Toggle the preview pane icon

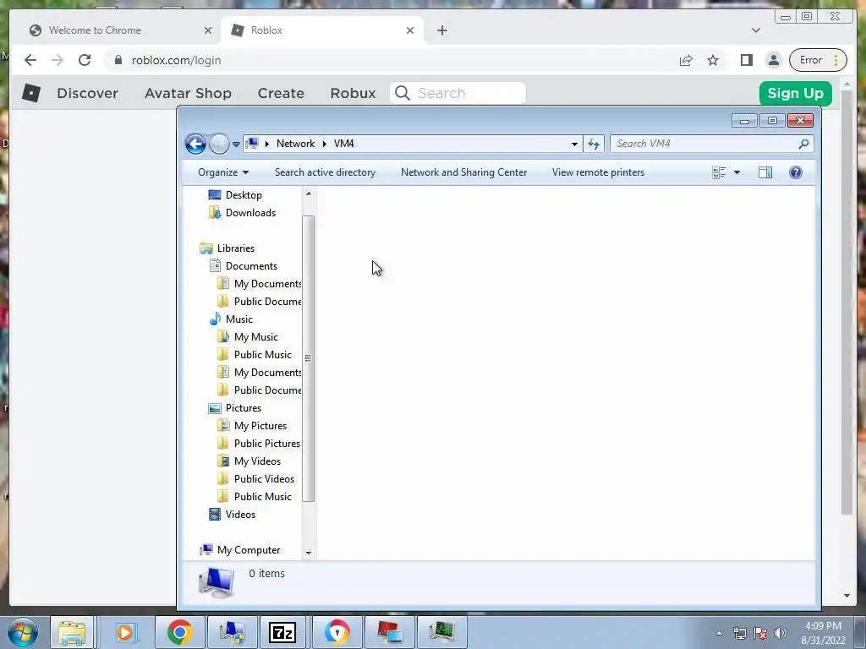point(765,172)
